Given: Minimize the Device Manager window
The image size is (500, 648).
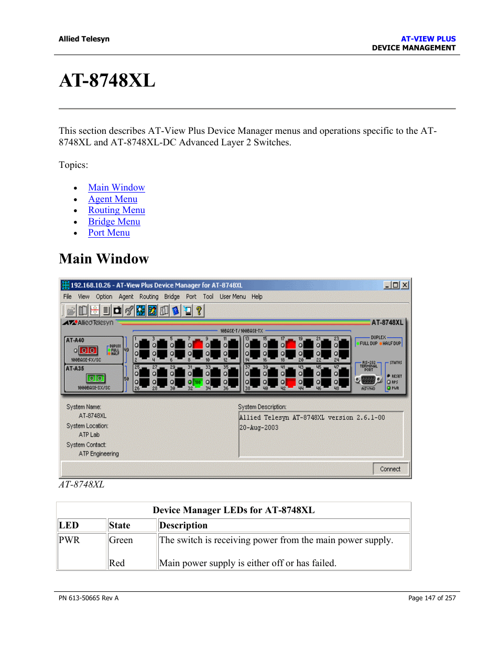Looking at the screenshot, I should click(387, 285).
